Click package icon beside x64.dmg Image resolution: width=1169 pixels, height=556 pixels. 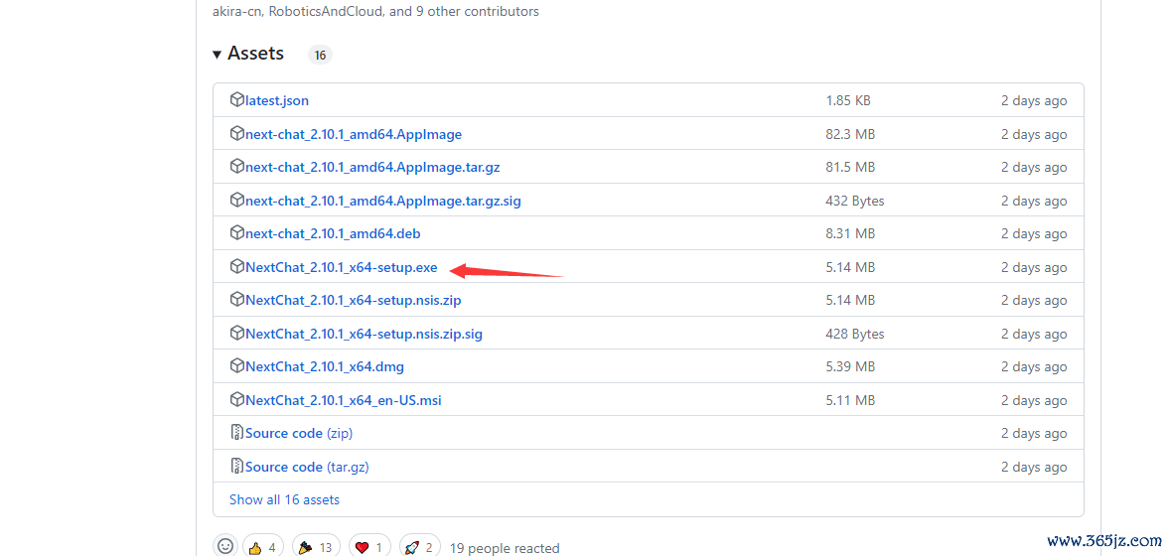click(x=237, y=366)
